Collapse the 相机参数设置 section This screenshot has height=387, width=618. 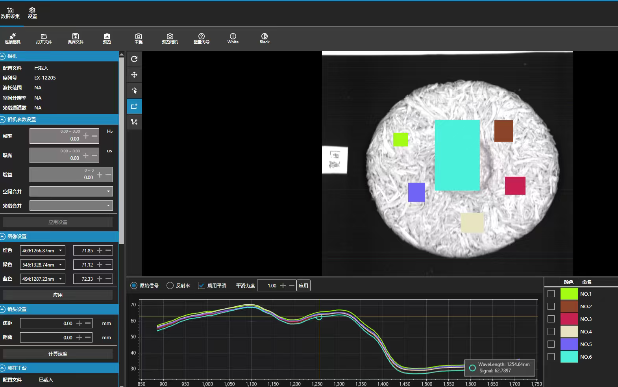pyautogui.click(x=3, y=119)
